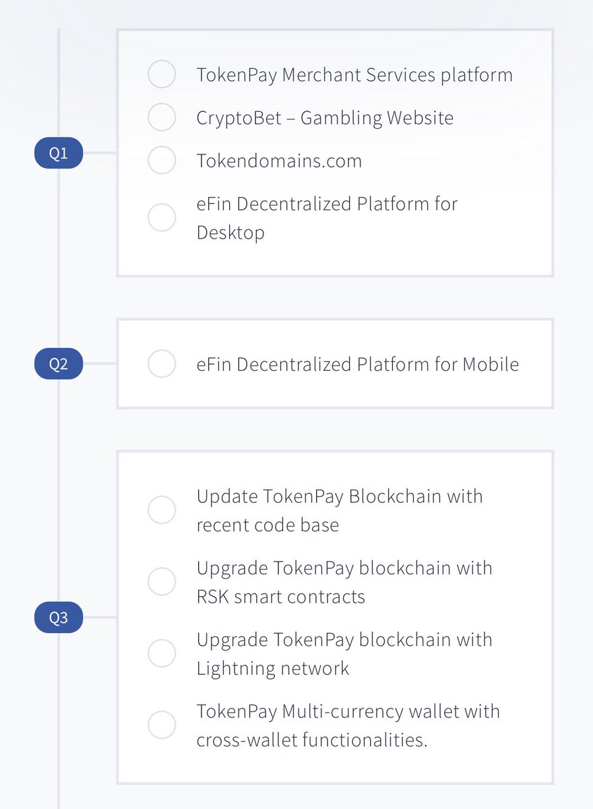Tick the Lightning network upgrade circle
Screen dimensions: 593x809
tap(162, 653)
